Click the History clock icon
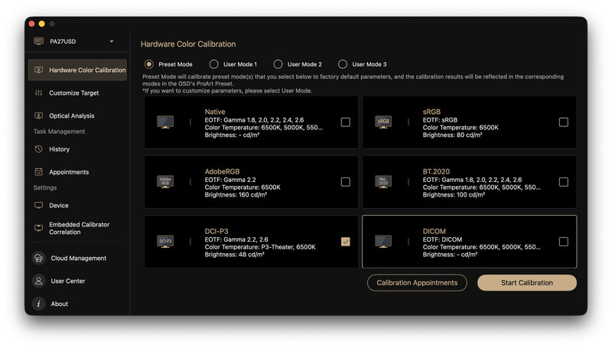This screenshot has width=612, height=348. point(38,149)
